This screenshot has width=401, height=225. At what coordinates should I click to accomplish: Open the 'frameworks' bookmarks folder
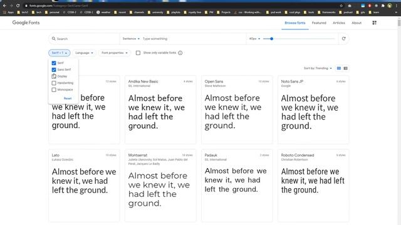(x=327, y=12)
